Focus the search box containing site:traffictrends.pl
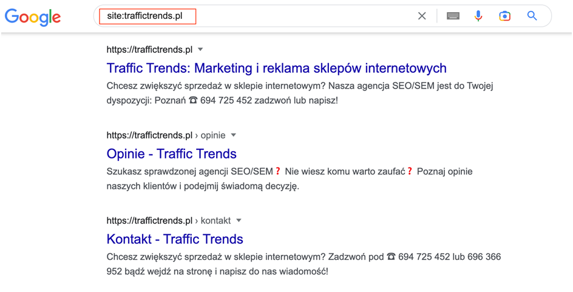The height and width of the screenshot is (292, 573). point(303,16)
